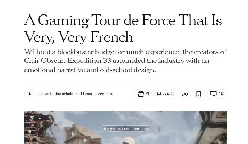Screen dimensions: 248x144
Task: Click the '6:31 min' audio duration
Action: pos(84,94)
